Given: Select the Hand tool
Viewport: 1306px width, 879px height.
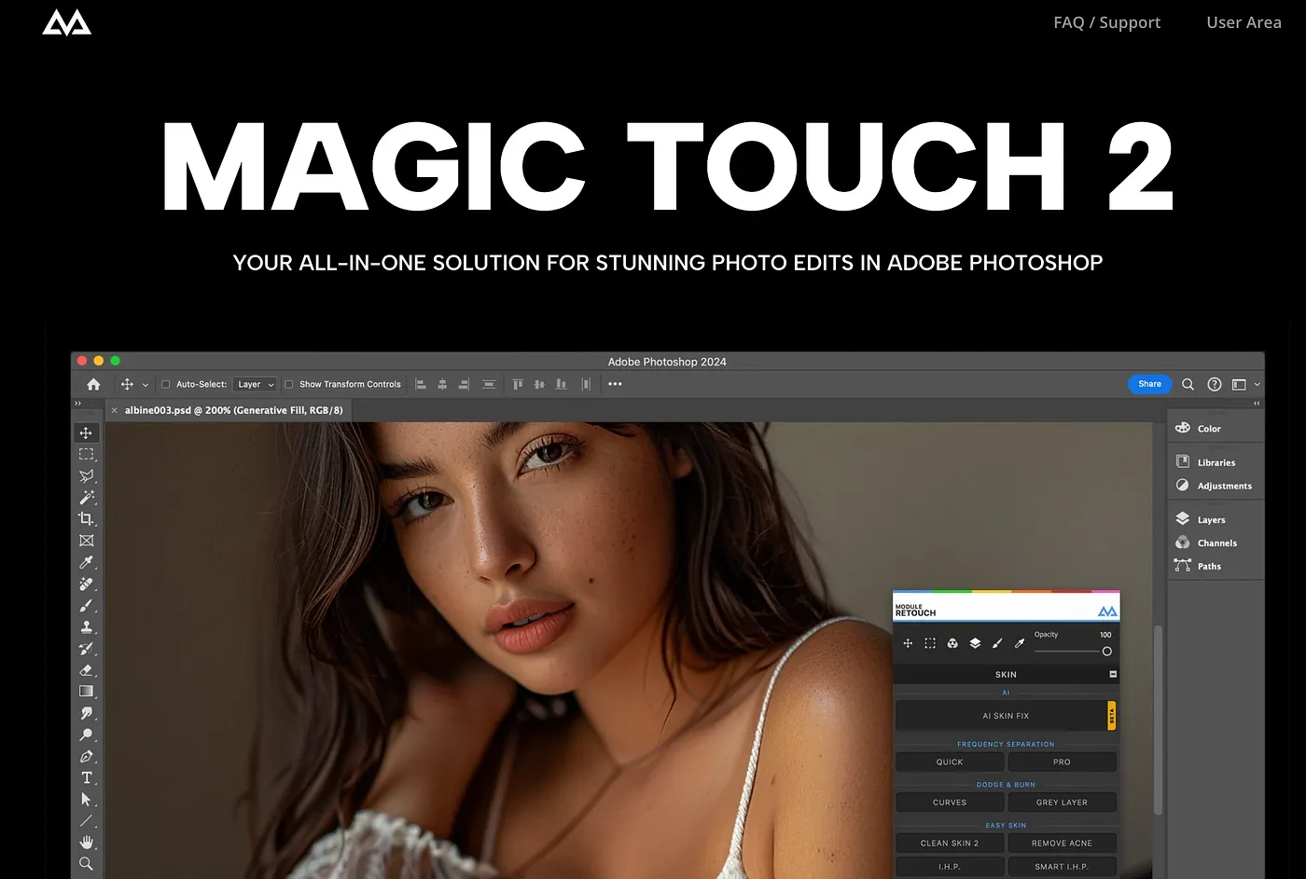Looking at the screenshot, I should pyautogui.click(x=86, y=843).
